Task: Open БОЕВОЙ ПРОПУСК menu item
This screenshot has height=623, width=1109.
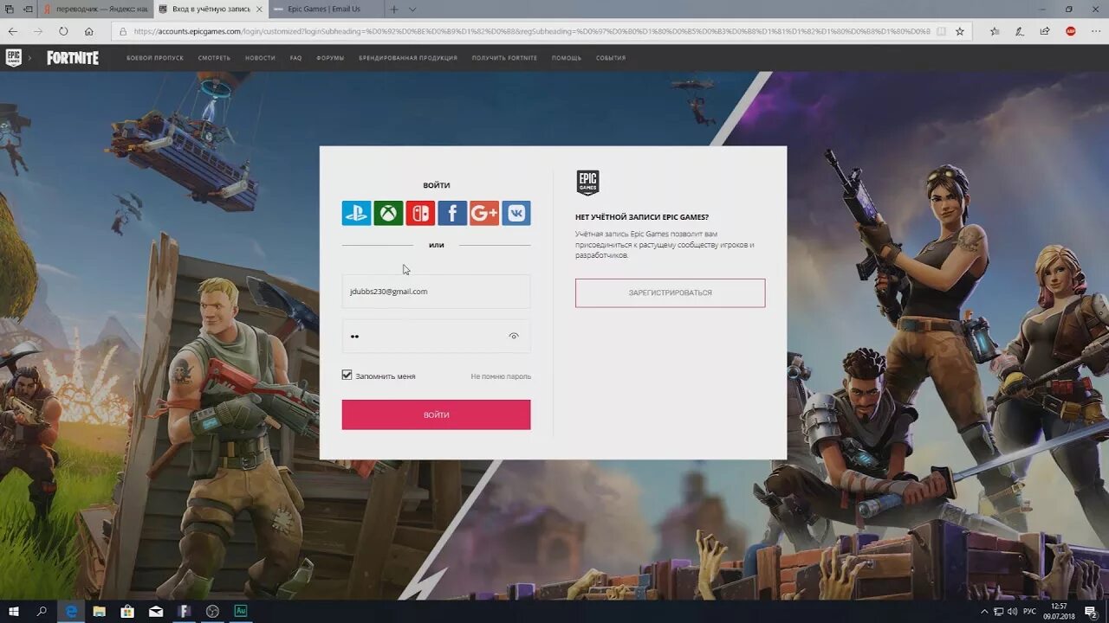Action: coord(155,58)
